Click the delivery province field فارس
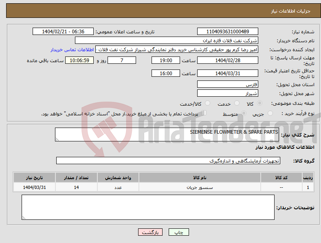This screenshot has height=243, width=321. 227,84
